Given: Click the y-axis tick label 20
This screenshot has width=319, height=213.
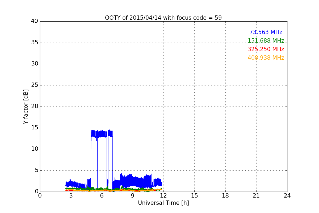Looking at the screenshot, I should pyautogui.click(x=35, y=106).
